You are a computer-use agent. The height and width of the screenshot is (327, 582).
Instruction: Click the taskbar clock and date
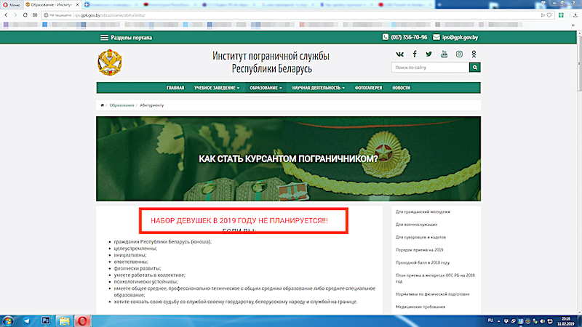tap(566, 321)
